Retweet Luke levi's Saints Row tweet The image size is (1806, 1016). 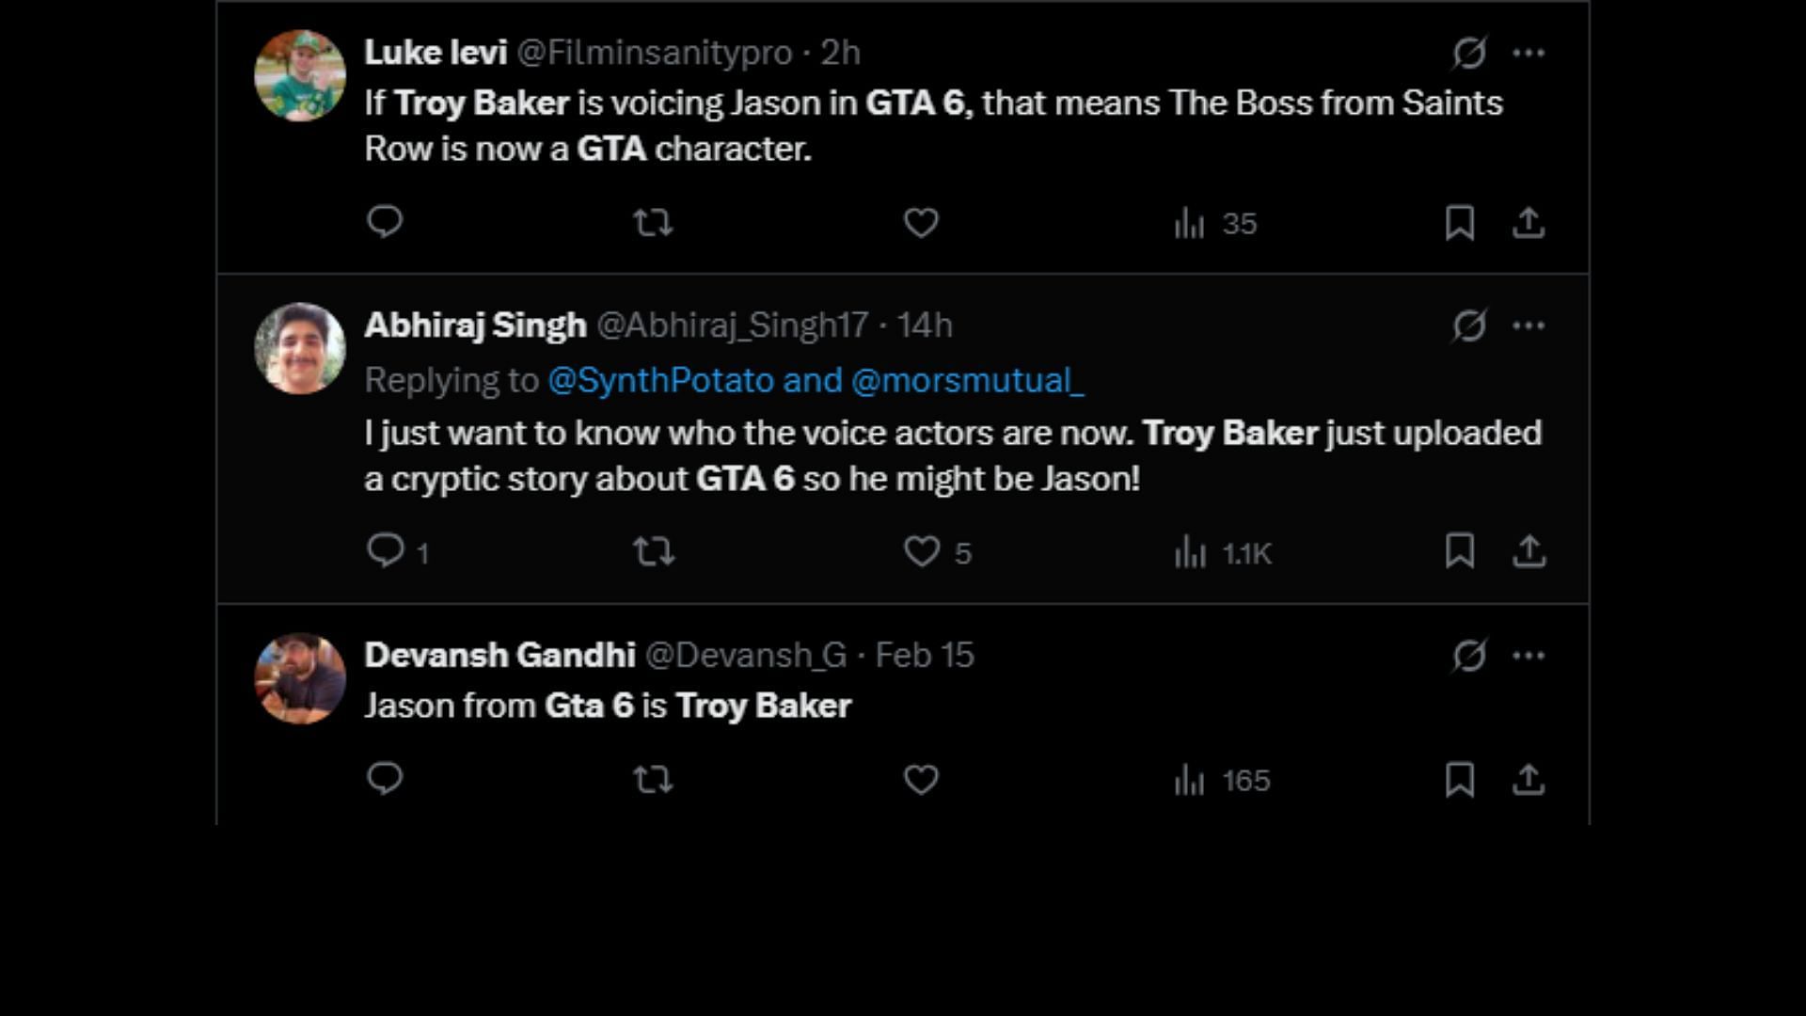pos(652,223)
